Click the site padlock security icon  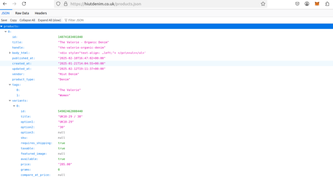[65, 3]
